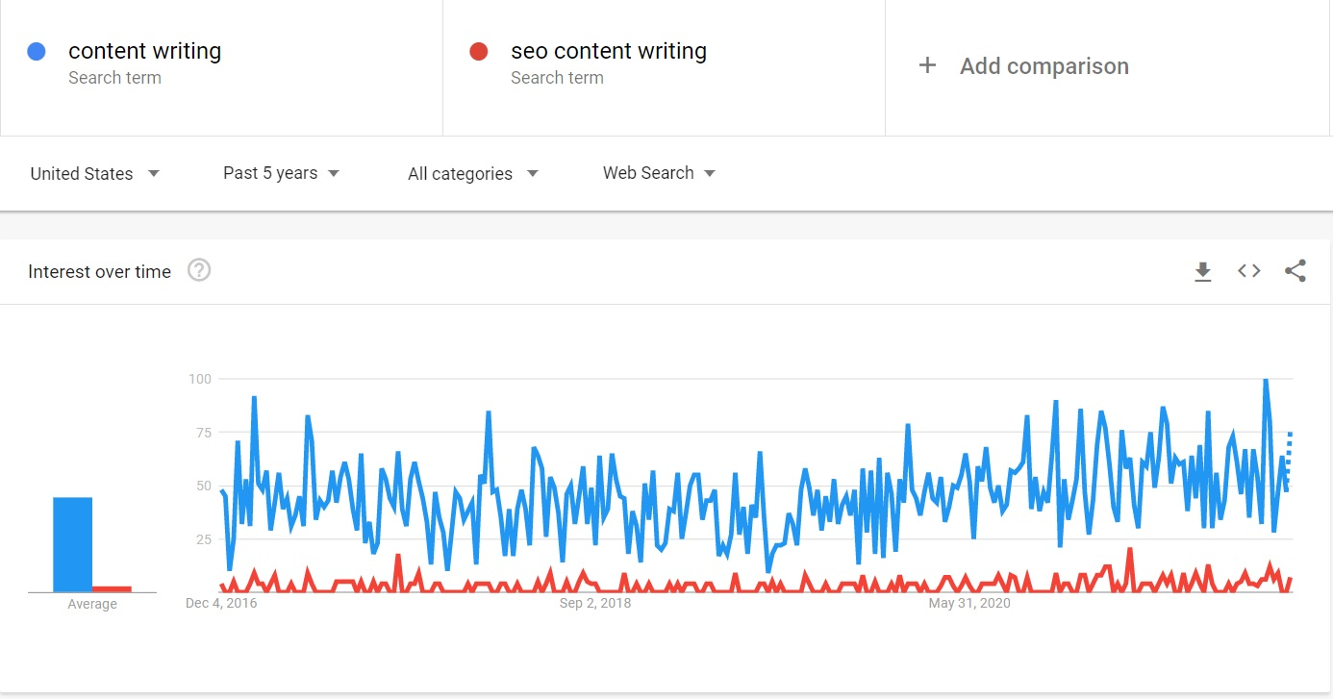The width and height of the screenshot is (1333, 699).
Task: Click the May 31, 2020 axis label
Action: click(x=969, y=604)
